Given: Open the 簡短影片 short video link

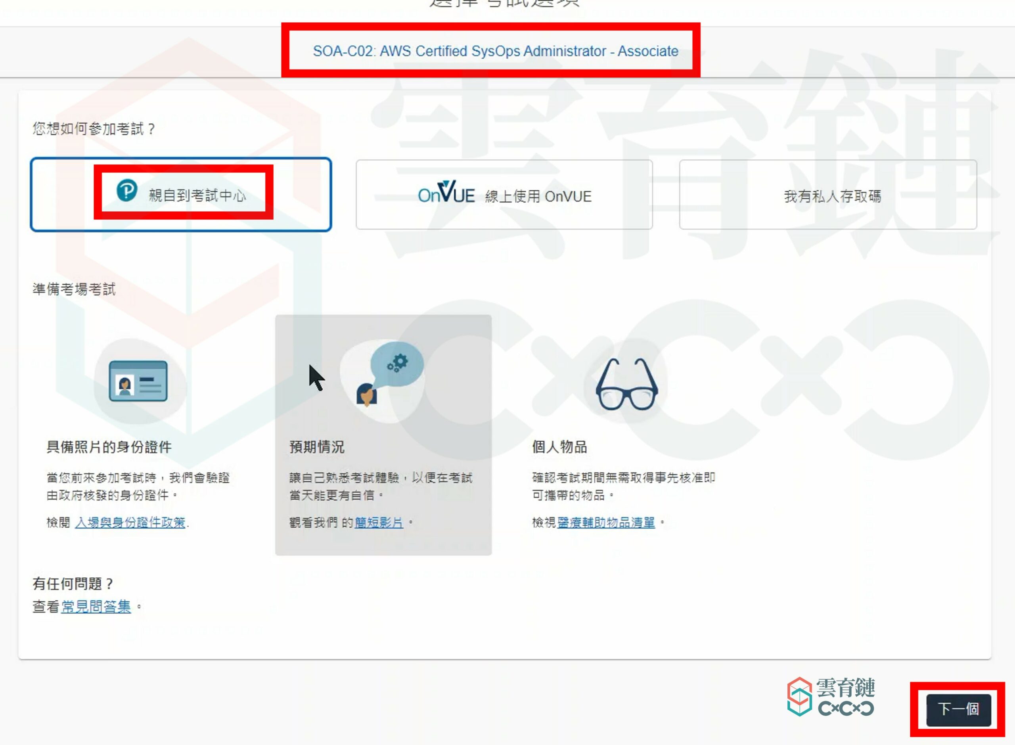Looking at the screenshot, I should tap(379, 522).
